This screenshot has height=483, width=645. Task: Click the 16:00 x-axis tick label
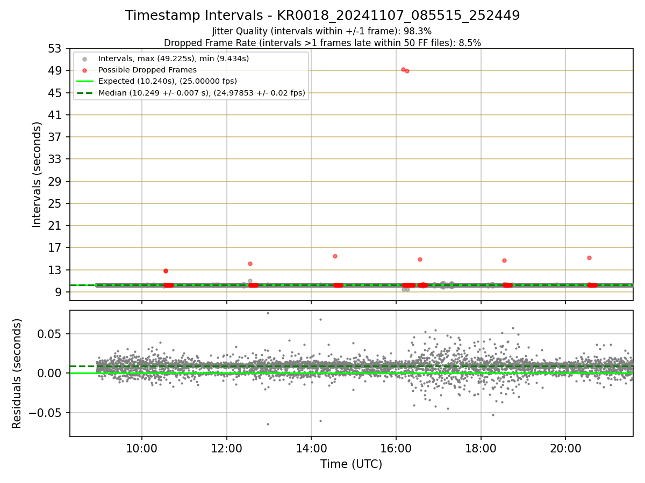point(396,449)
